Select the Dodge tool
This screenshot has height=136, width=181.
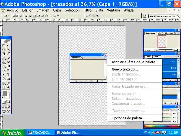[8, 70]
